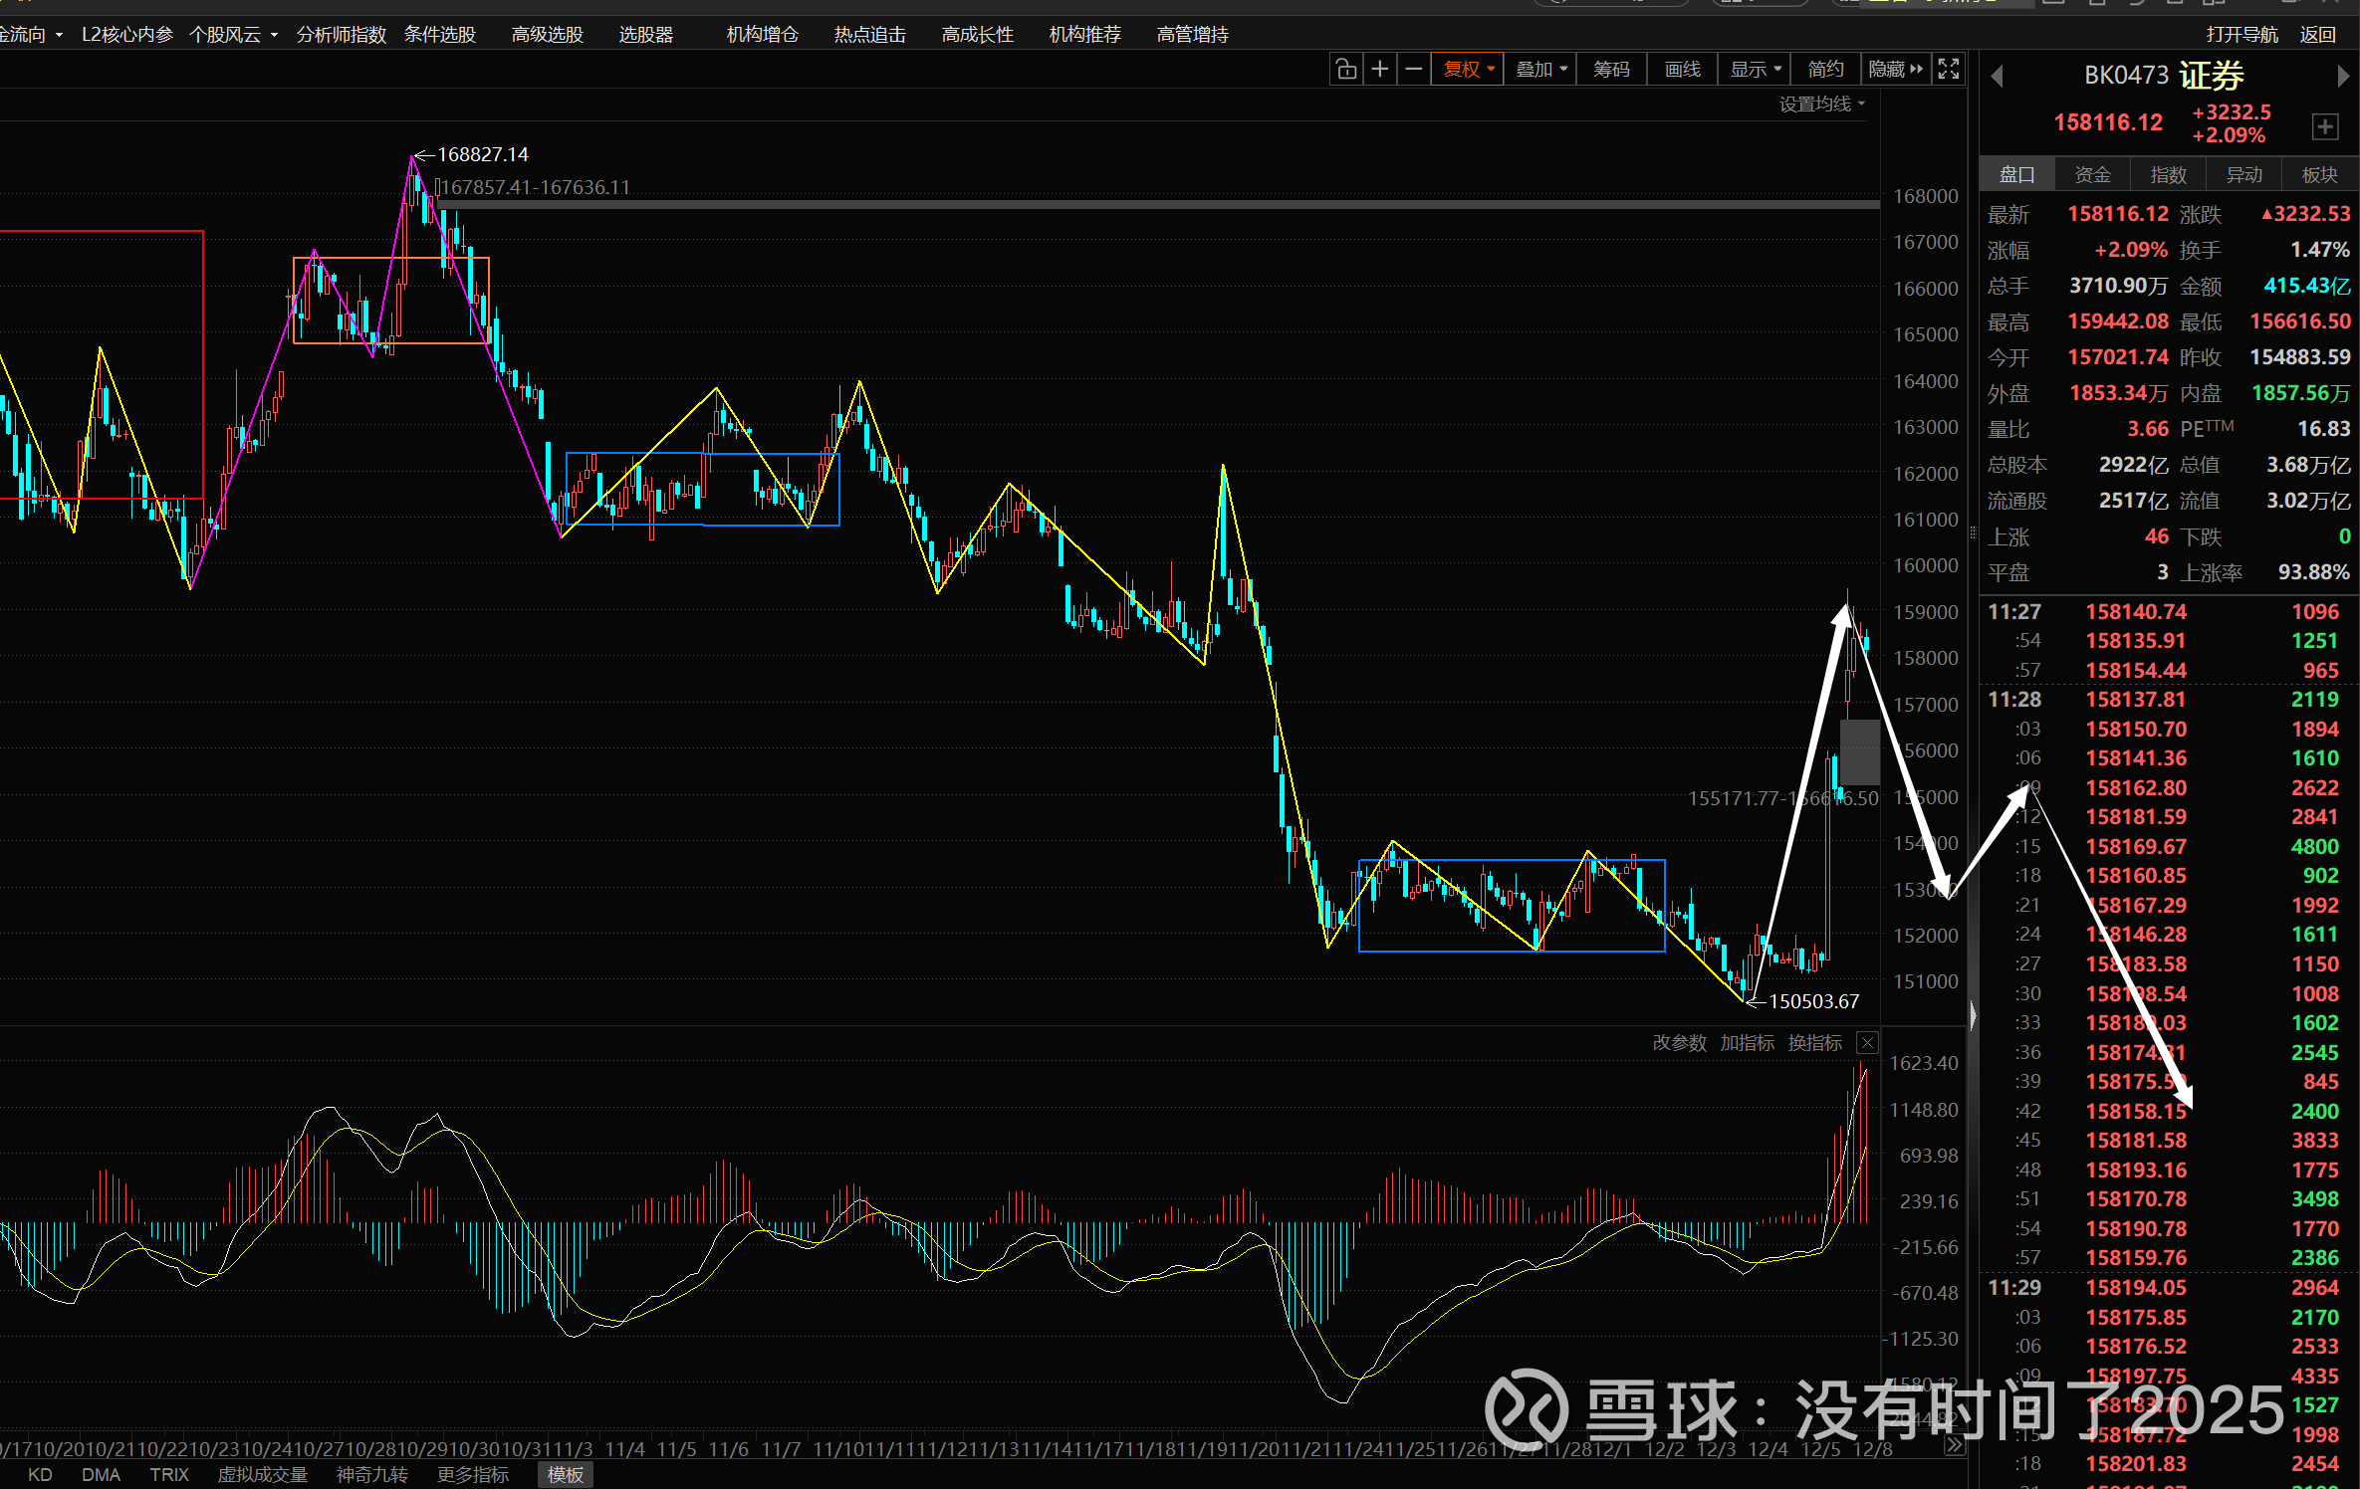Click the chart lock icon
This screenshot has width=2360, height=1489.
(1345, 69)
